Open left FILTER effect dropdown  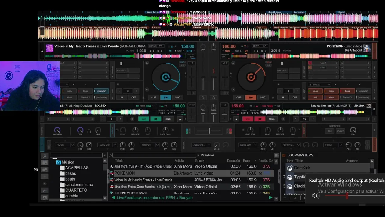tap(65, 145)
